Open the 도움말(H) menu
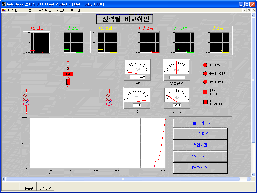The width and height of the screenshot is (257, 193). click(74, 10)
